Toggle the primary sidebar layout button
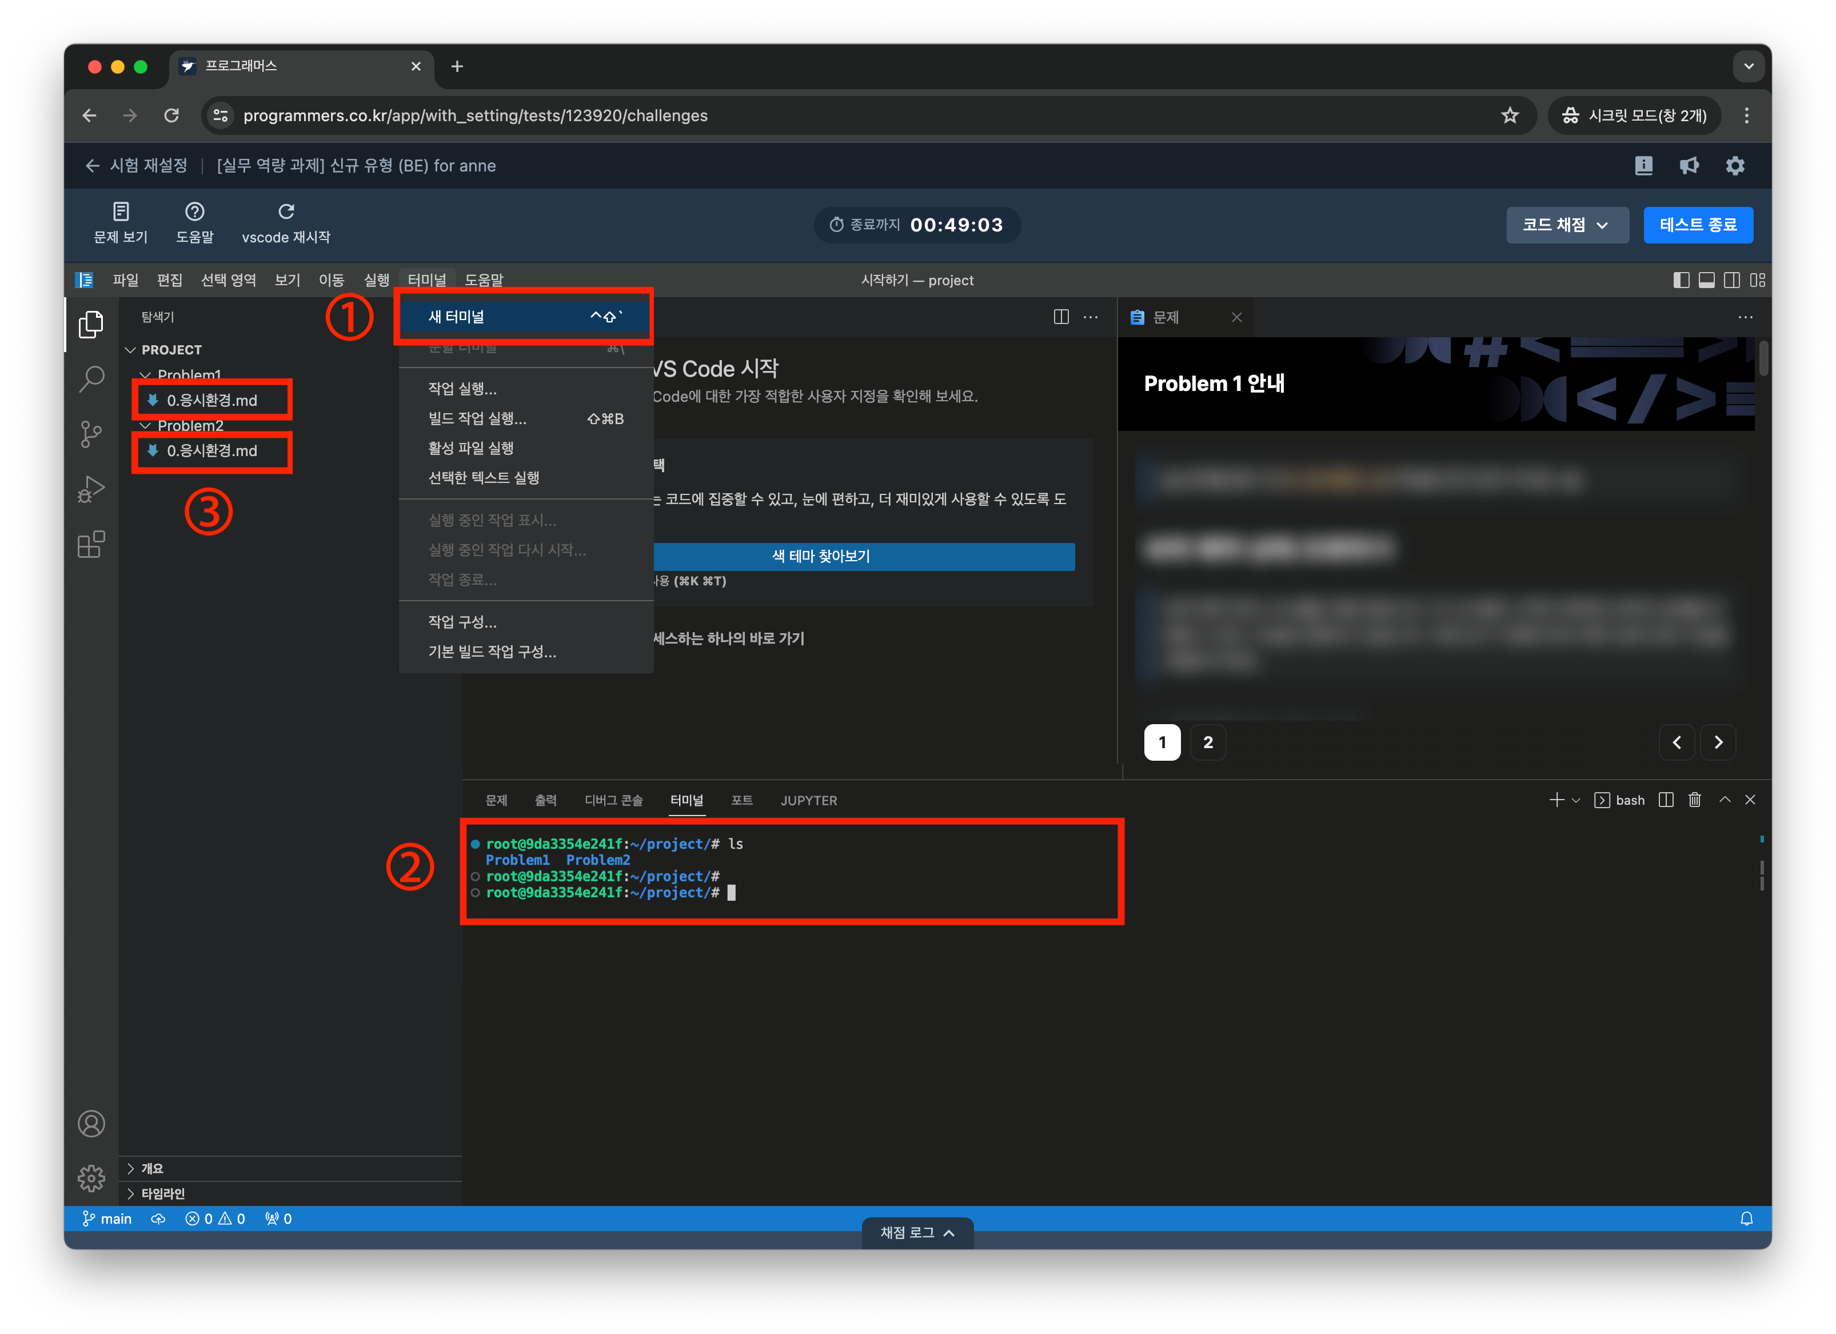The width and height of the screenshot is (1836, 1334). click(1682, 280)
